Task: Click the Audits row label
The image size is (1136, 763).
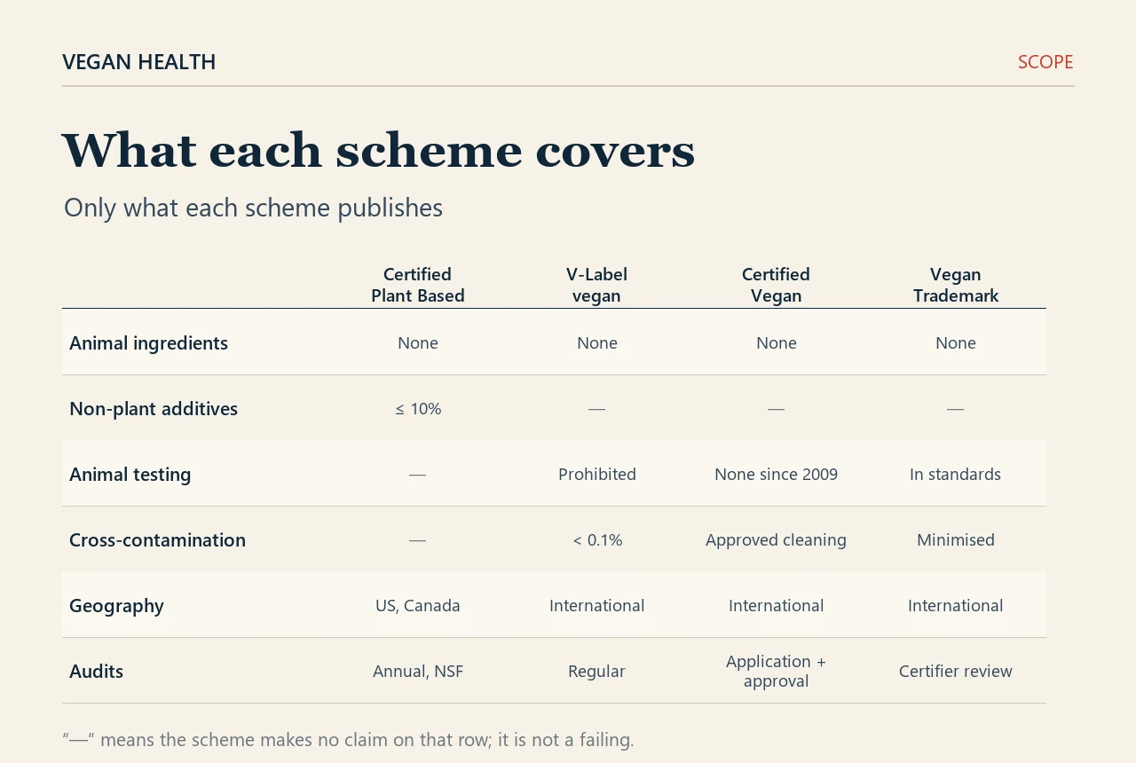Action: 97,672
